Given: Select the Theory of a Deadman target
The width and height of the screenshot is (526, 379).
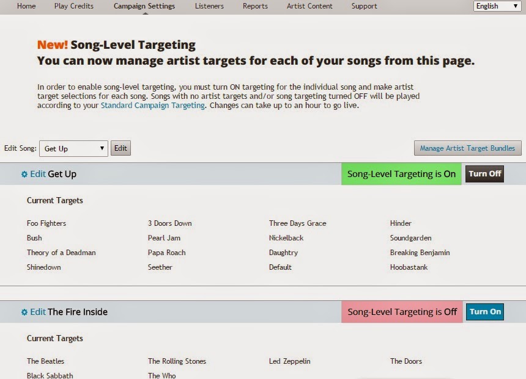Looking at the screenshot, I should tap(61, 253).
